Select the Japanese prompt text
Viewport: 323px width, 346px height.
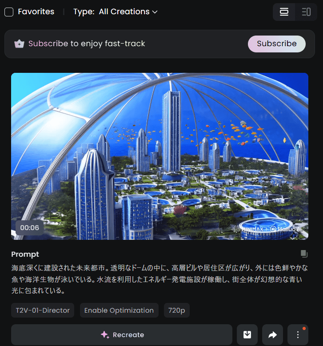pyautogui.click(x=160, y=279)
